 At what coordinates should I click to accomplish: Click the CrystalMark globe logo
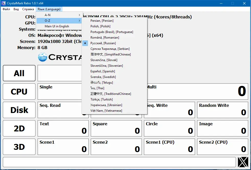pyautogui.click(x=43, y=57)
